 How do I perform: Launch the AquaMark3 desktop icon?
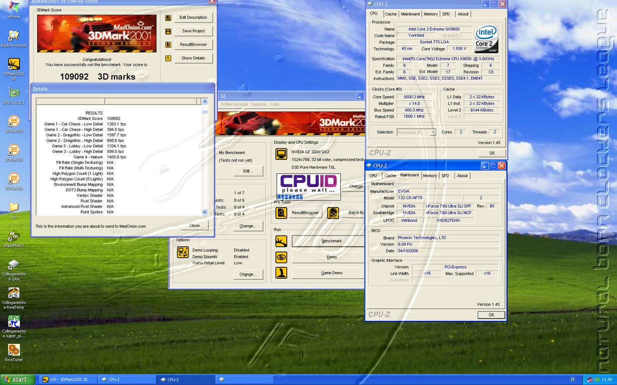coord(14,238)
